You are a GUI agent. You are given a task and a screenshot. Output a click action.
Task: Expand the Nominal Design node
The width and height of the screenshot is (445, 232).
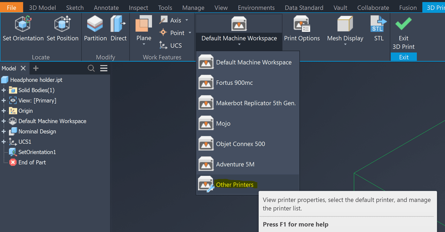[4, 131]
